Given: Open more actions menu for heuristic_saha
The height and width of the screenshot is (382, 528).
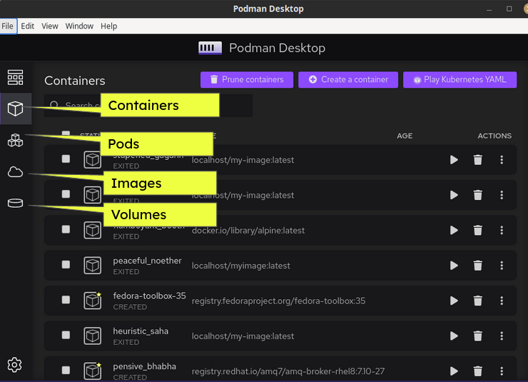Looking at the screenshot, I should point(502,336).
